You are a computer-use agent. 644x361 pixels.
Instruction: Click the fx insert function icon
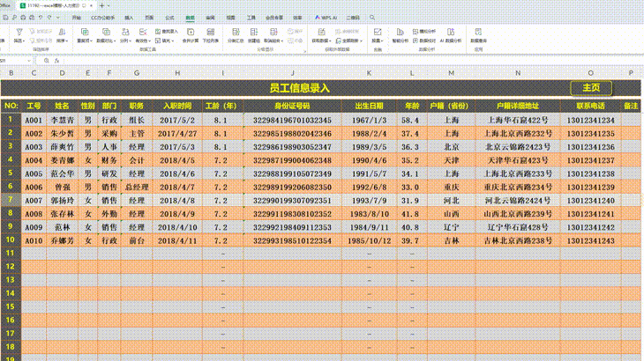pos(56,61)
